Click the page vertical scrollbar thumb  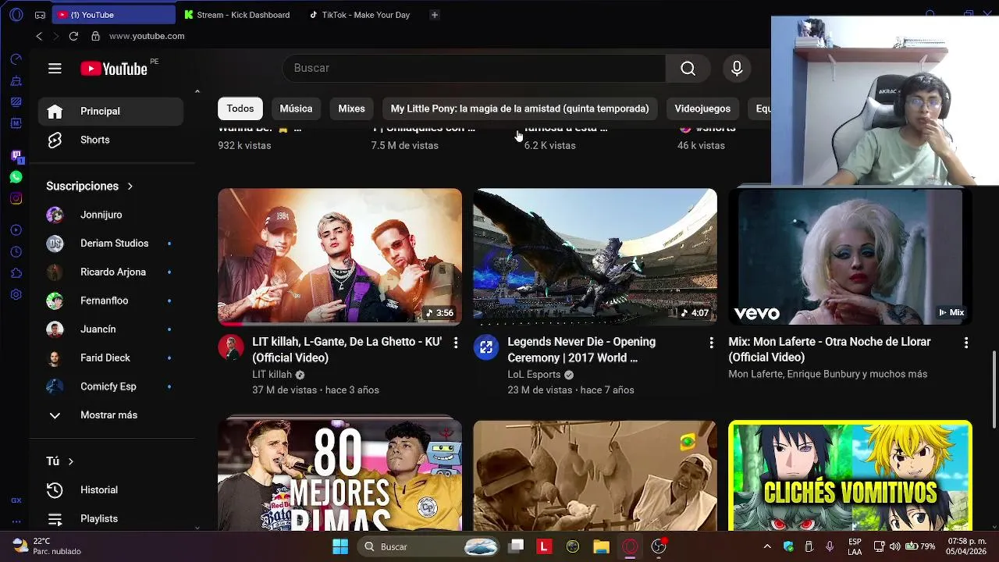pos(994,389)
